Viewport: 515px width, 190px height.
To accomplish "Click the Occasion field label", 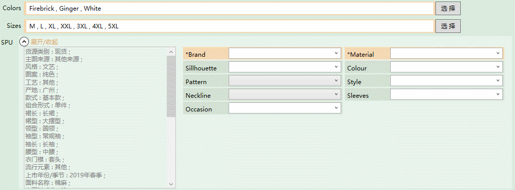I will click(199, 109).
